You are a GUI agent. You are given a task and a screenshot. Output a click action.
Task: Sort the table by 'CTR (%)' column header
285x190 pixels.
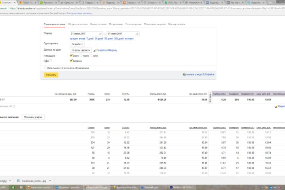pos(125,127)
